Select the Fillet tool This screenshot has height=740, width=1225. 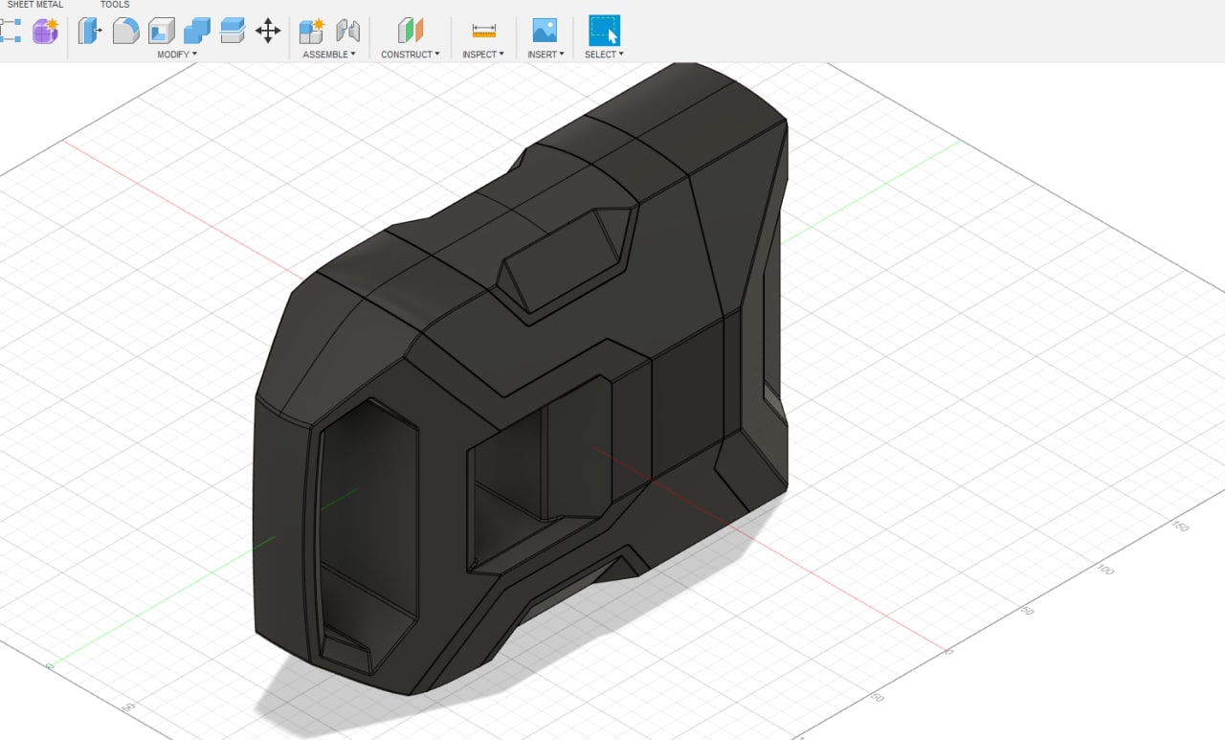(126, 31)
